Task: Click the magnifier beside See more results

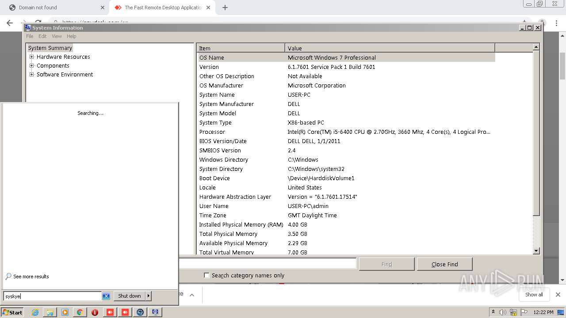Action: pyautogui.click(x=8, y=276)
